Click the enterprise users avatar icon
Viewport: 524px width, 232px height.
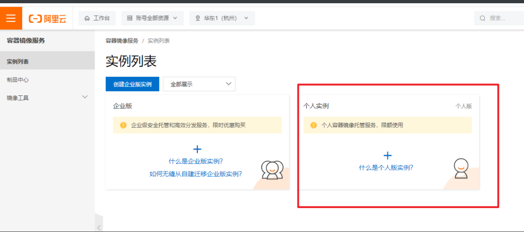pyautogui.click(x=272, y=170)
